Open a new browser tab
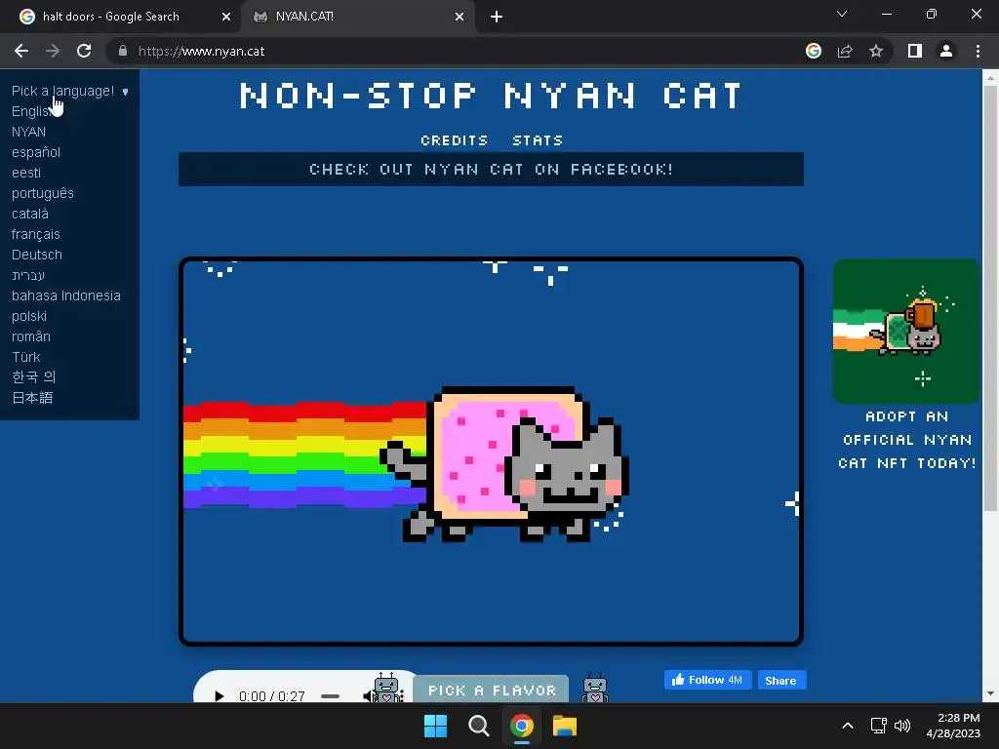The image size is (999, 749). click(x=497, y=18)
